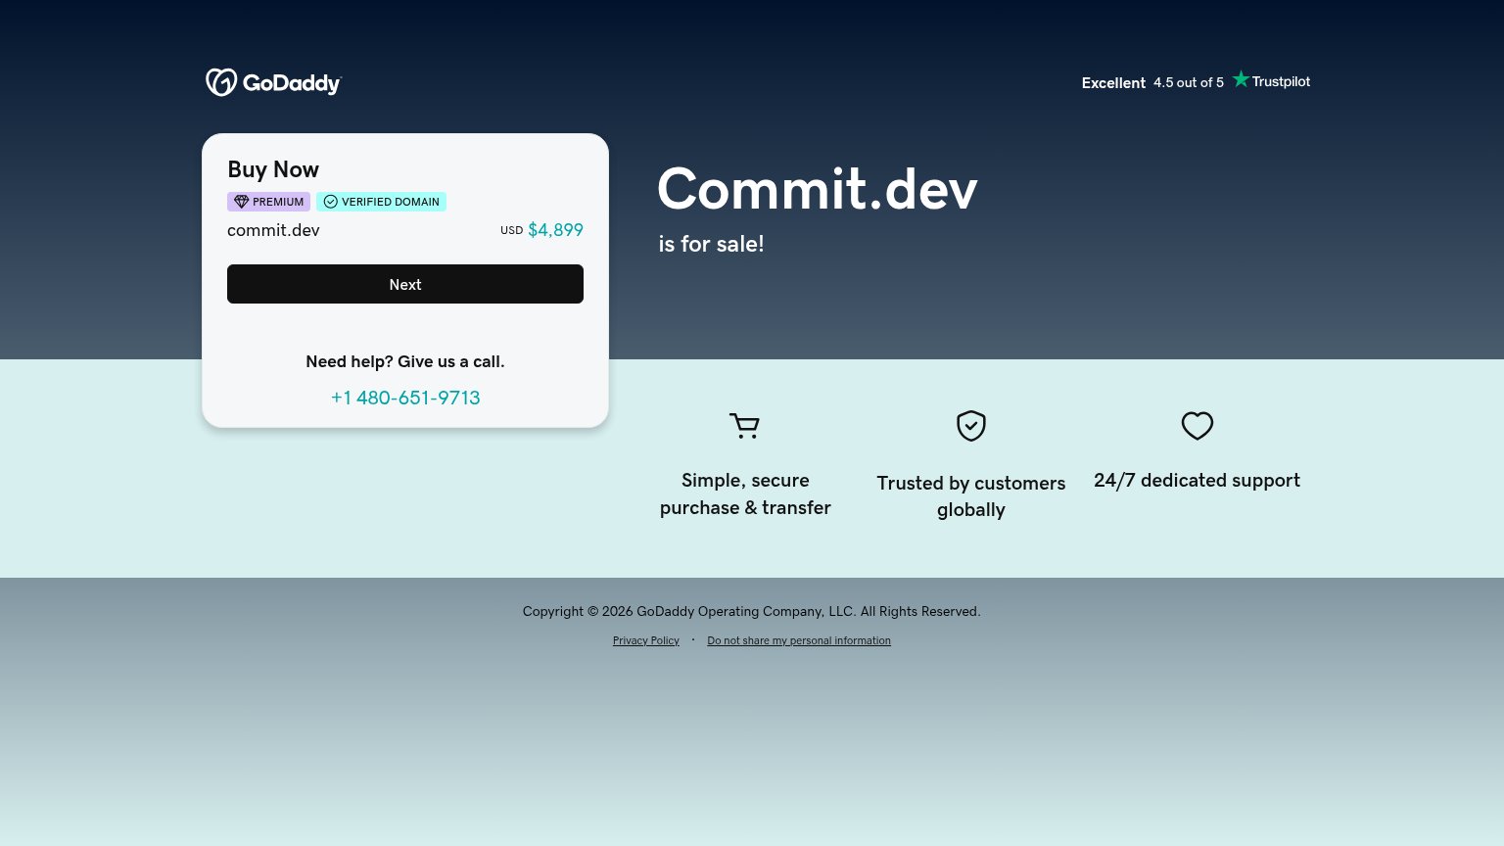Click the $4,899 price
1504x846 pixels.
tap(555, 230)
